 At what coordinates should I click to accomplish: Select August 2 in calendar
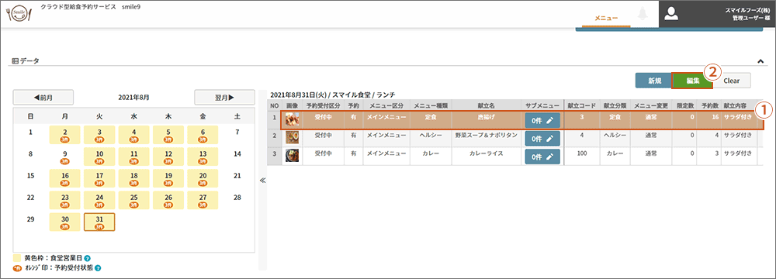pos(65,135)
